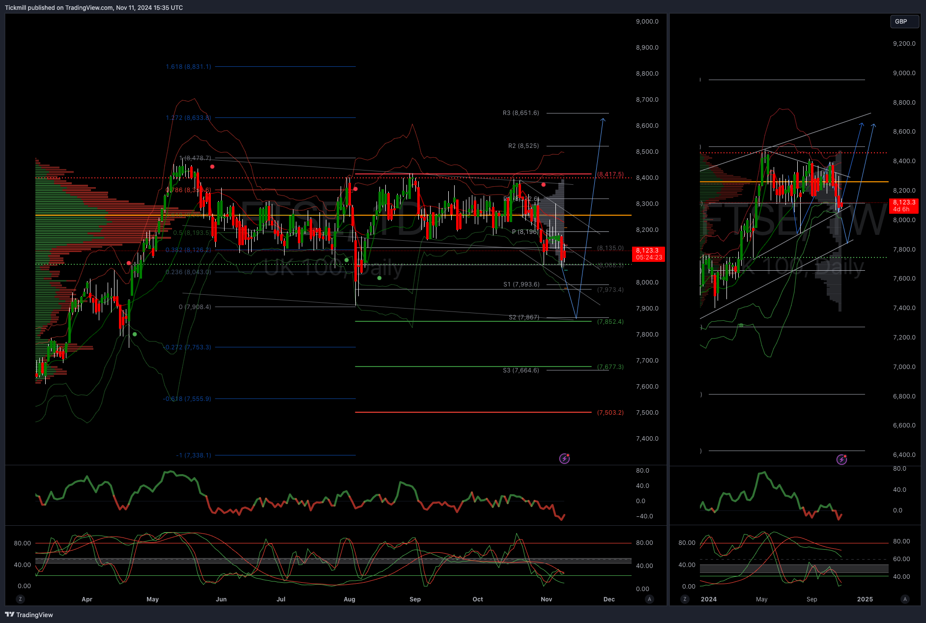Click the 9,000.0 value on left price axis
This screenshot has width=926, height=623.
pyautogui.click(x=647, y=22)
